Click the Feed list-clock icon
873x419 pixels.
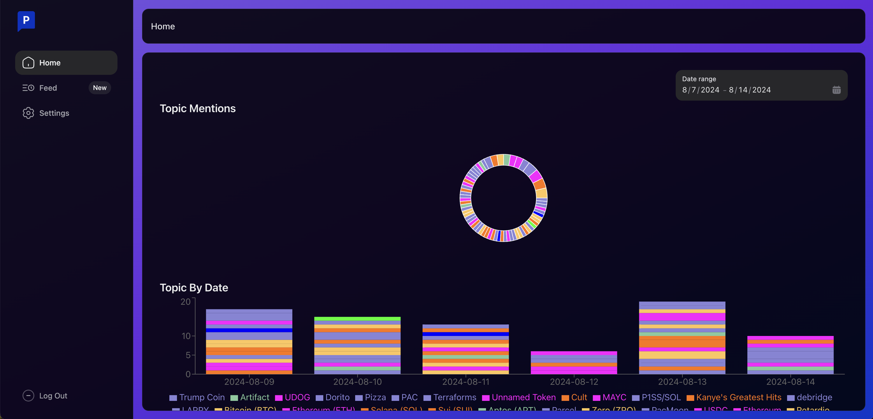tap(28, 88)
